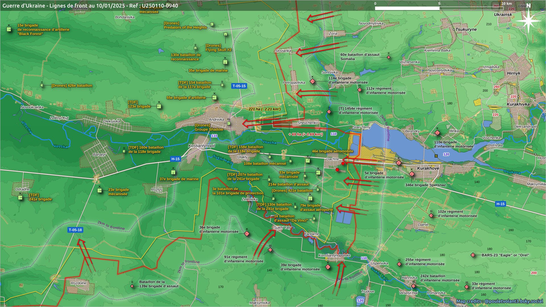Select the [TDF] 123e brigade unit marker
546x307 pixels.
(159, 106)
